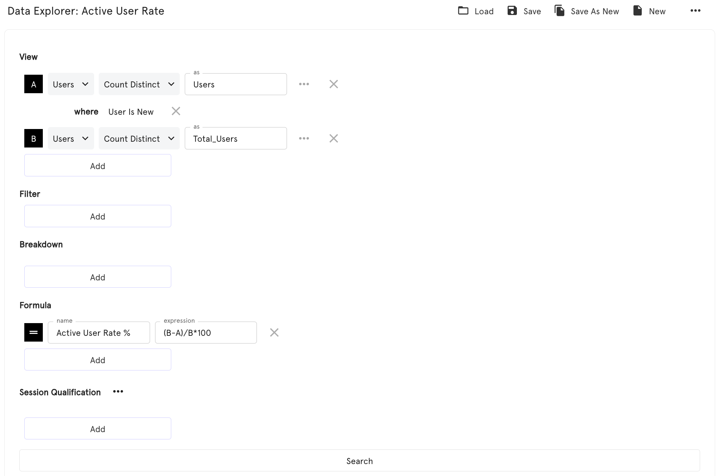Run the Search
Viewport: 719px width, 476px height.
pyautogui.click(x=359, y=461)
